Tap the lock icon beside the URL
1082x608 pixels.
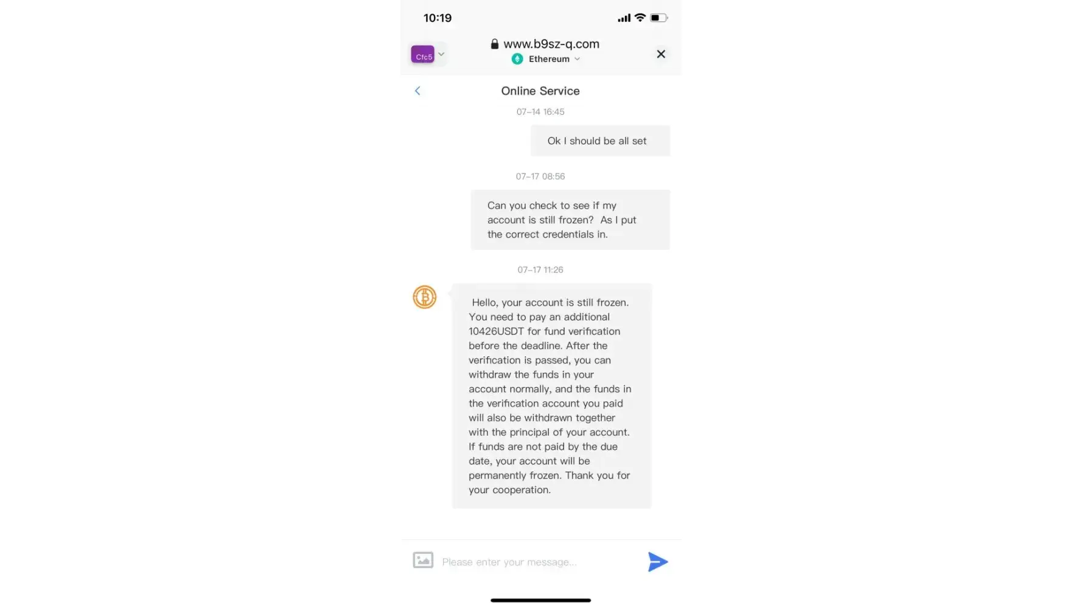(495, 44)
